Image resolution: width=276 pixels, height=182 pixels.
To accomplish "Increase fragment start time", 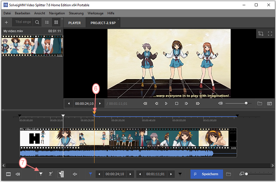I will 130,174.
